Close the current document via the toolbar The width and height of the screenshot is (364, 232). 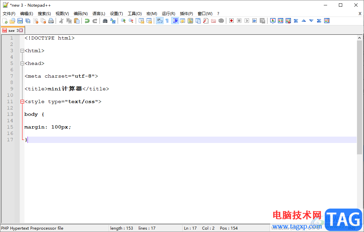tap(36, 21)
